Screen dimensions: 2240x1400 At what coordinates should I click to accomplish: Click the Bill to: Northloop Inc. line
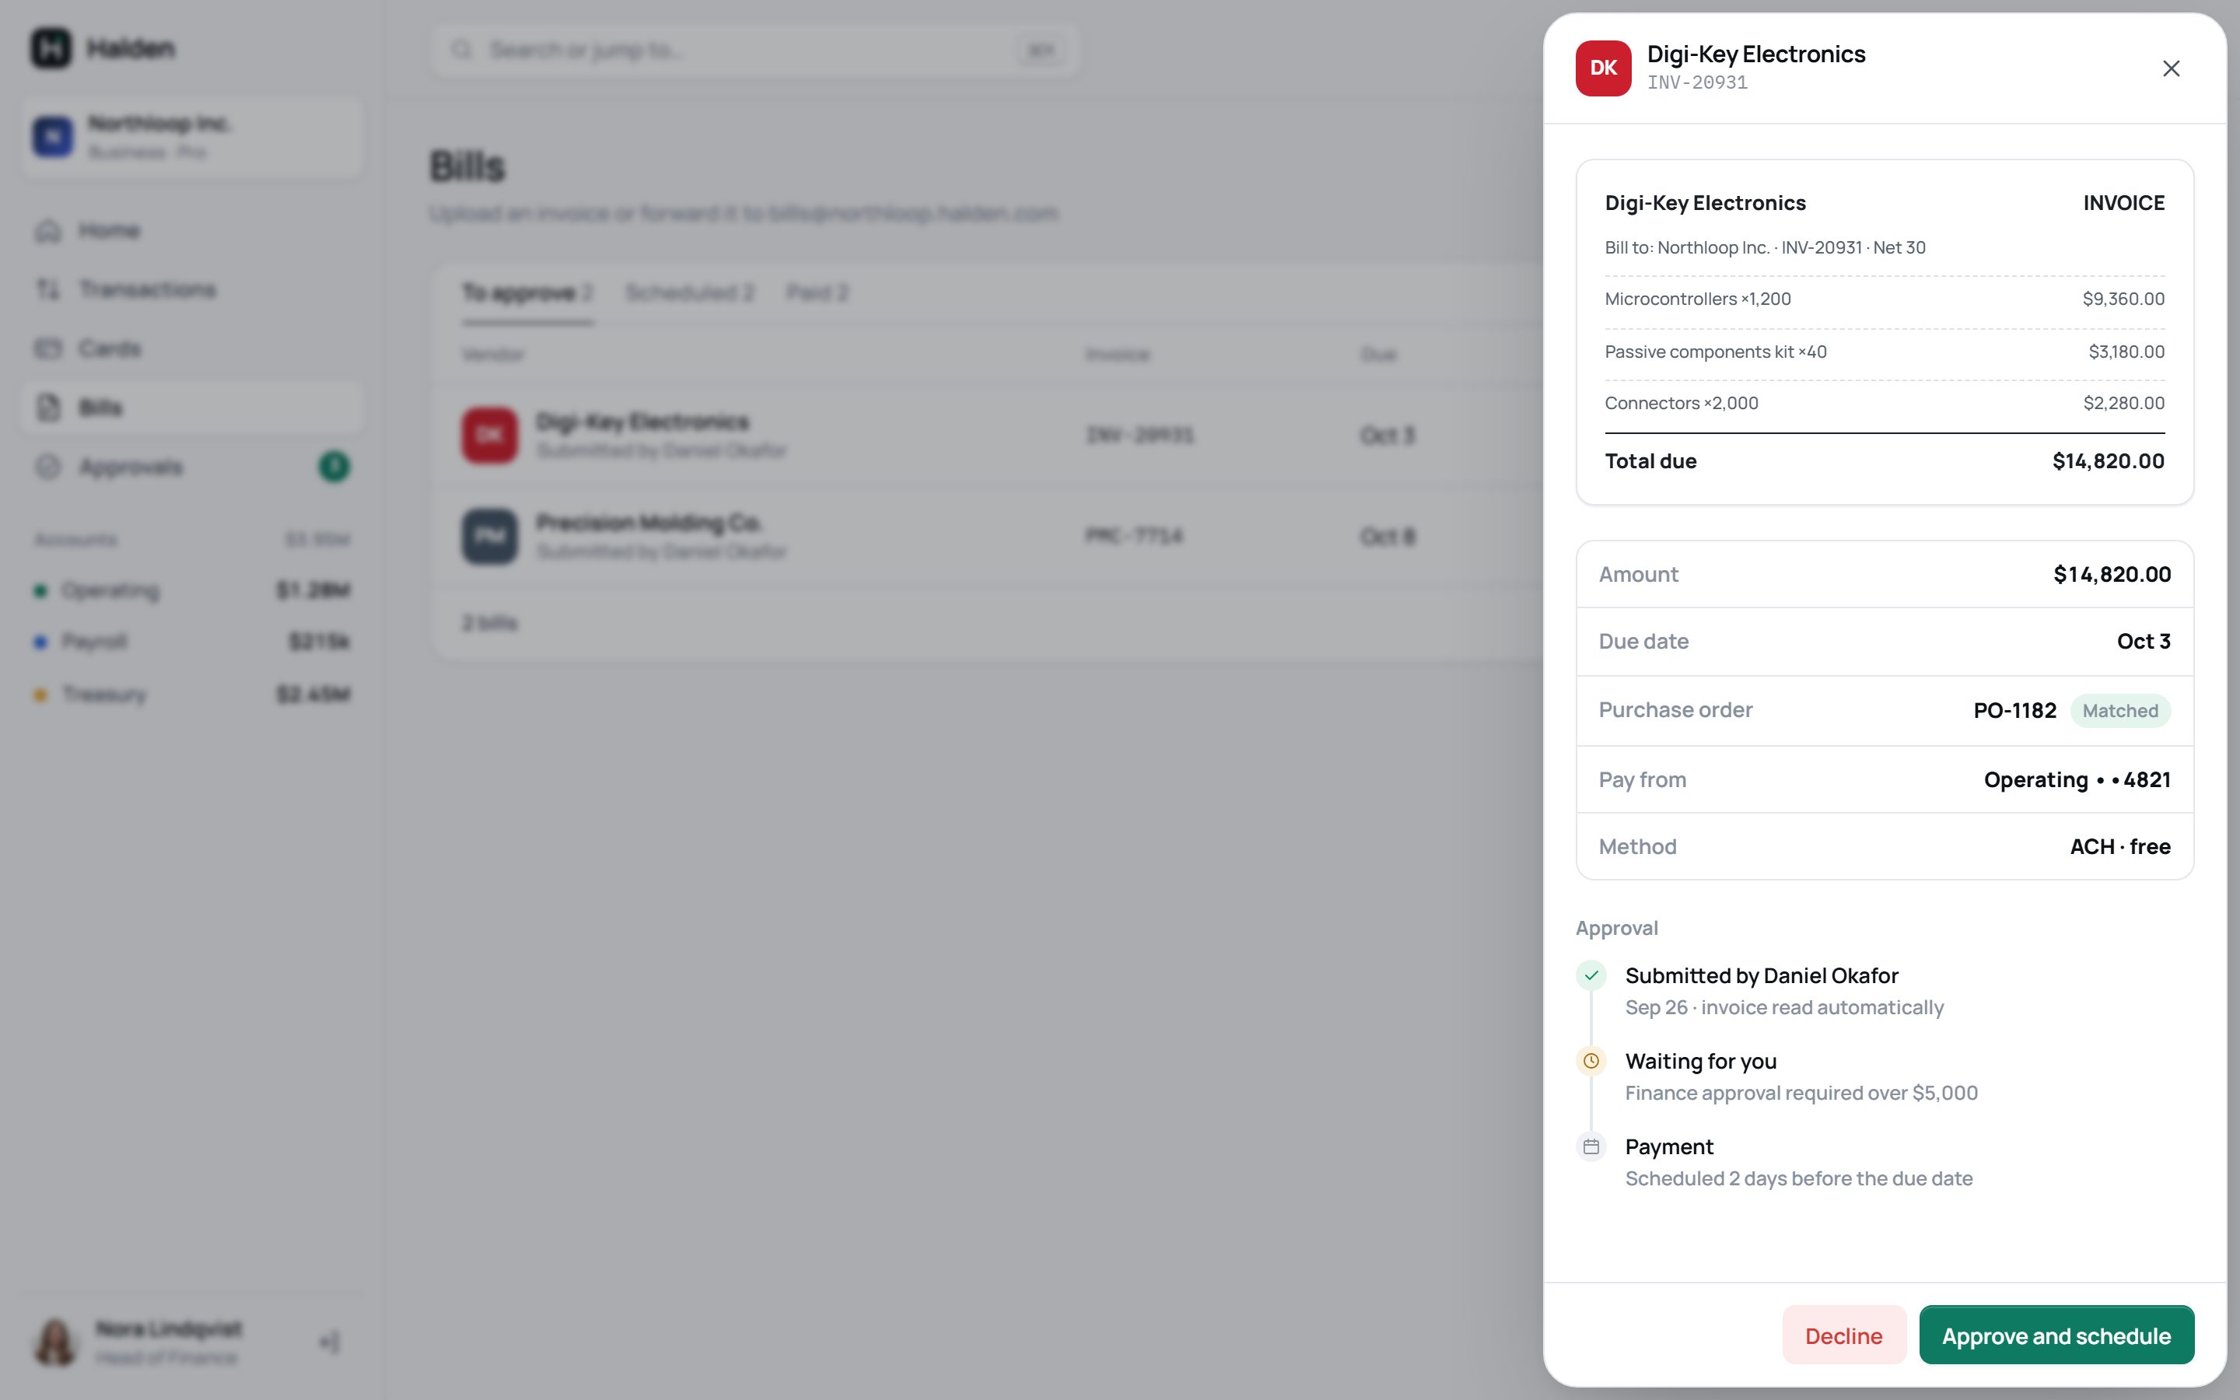1764,247
